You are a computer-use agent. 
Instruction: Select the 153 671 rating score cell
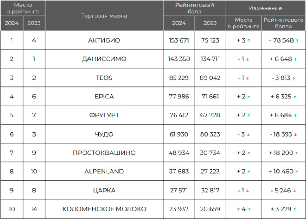(x=179, y=40)
